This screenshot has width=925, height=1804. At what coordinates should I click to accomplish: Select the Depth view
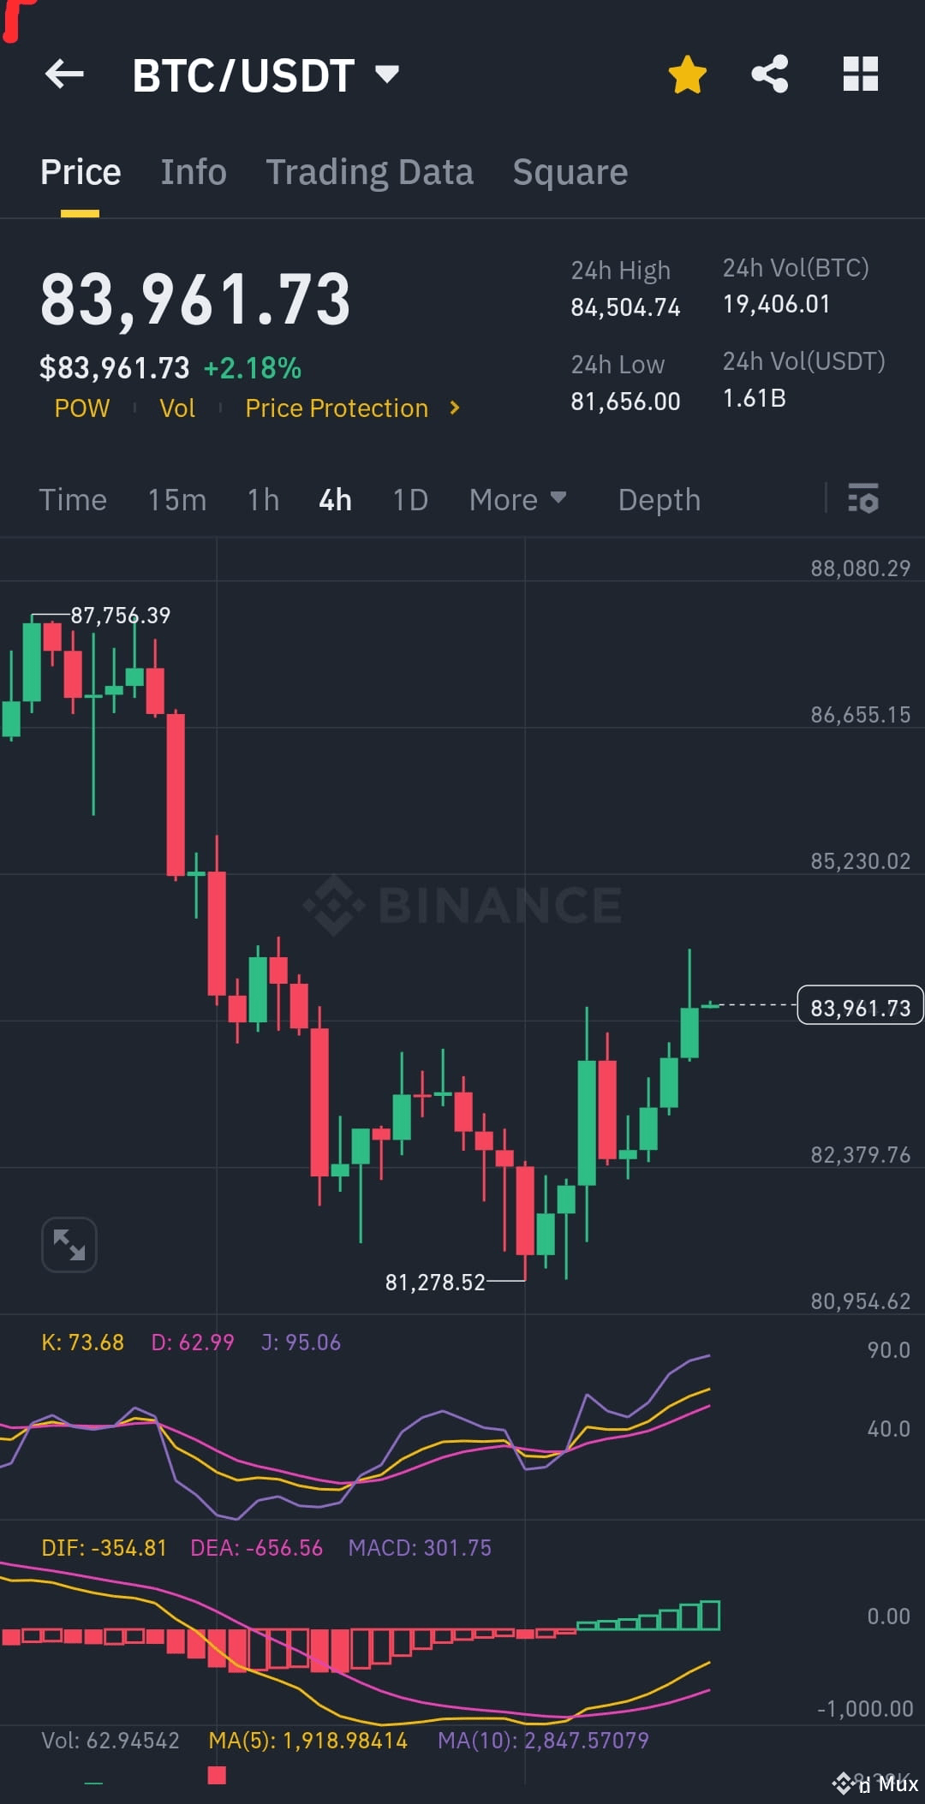coord(659,499)
